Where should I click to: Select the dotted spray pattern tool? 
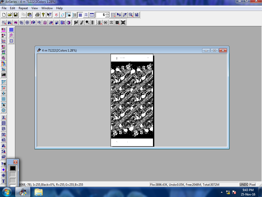click(105, 23)
